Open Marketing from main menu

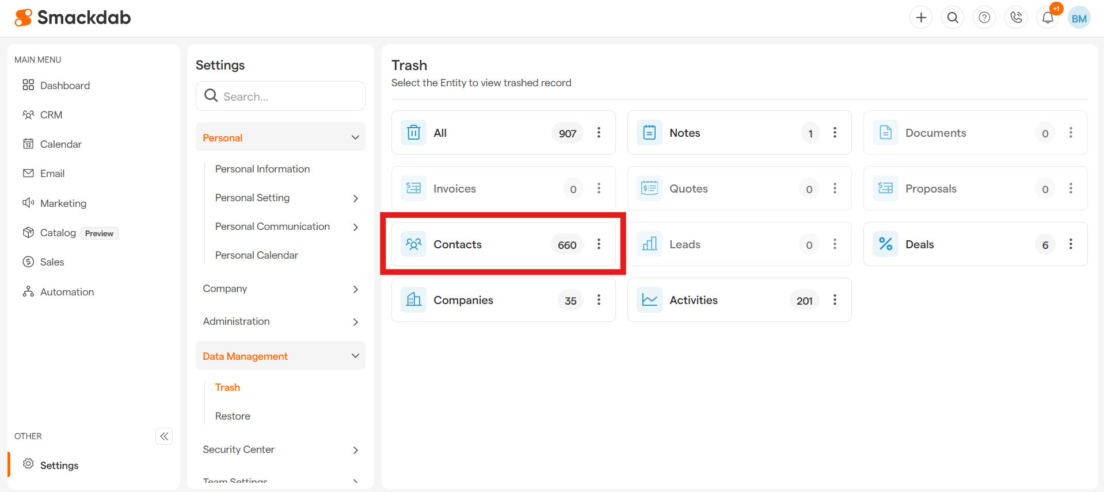click(x=63, y=203)
